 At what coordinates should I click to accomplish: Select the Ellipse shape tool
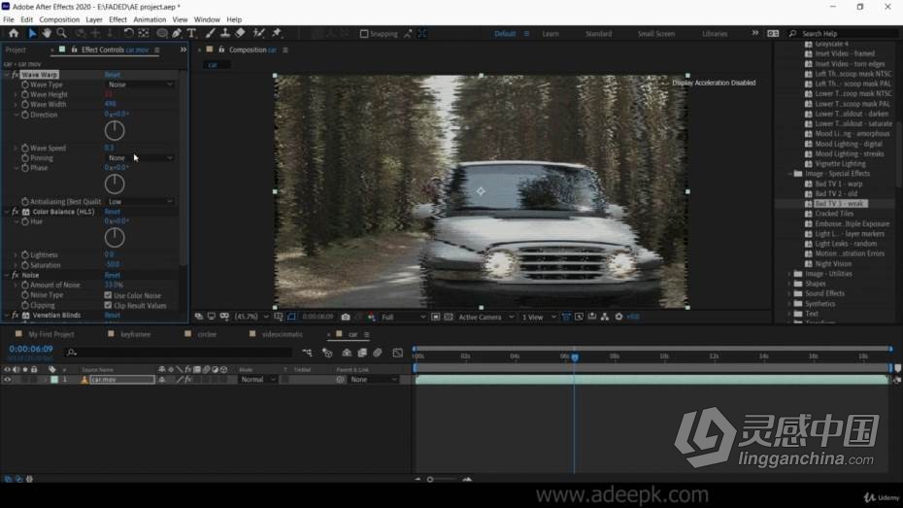coord(162,33)
